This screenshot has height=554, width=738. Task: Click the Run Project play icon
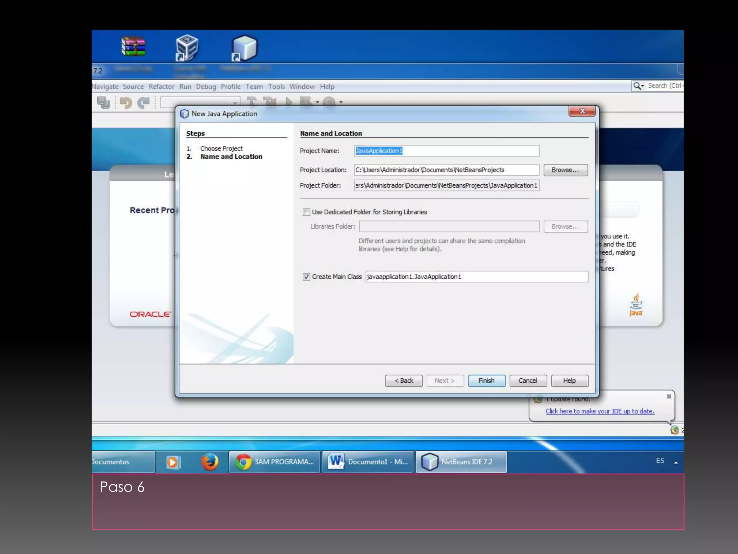click(x=289, y=101)
